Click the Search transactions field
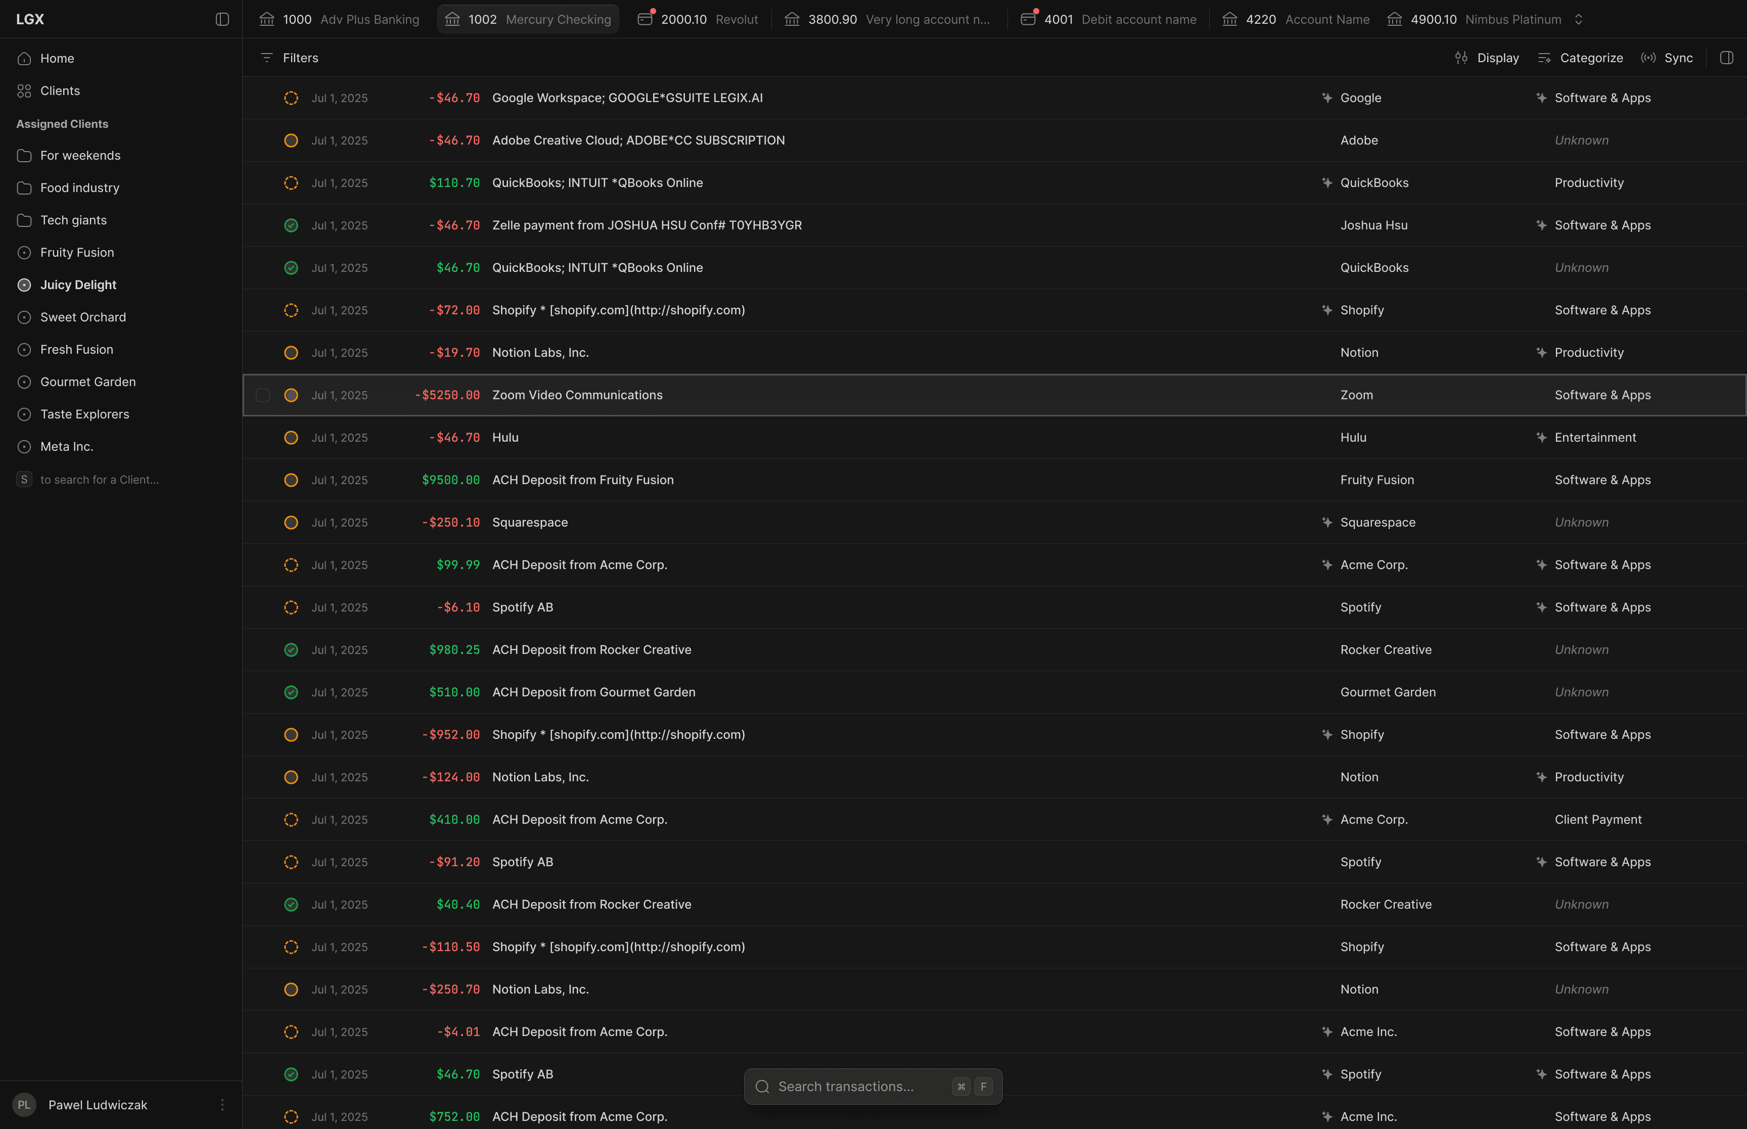Viewport: 1747px width, 1129px height. (x=858, y=1087)
